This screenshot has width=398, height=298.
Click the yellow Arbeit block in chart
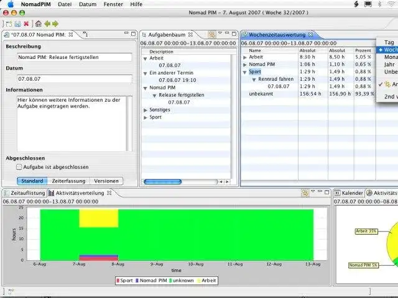[x=99, y=218]
